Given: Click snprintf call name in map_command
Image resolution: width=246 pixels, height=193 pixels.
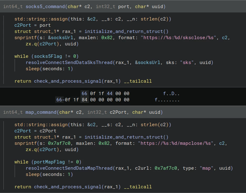Looking at the screenshot, I should (25, 143).
